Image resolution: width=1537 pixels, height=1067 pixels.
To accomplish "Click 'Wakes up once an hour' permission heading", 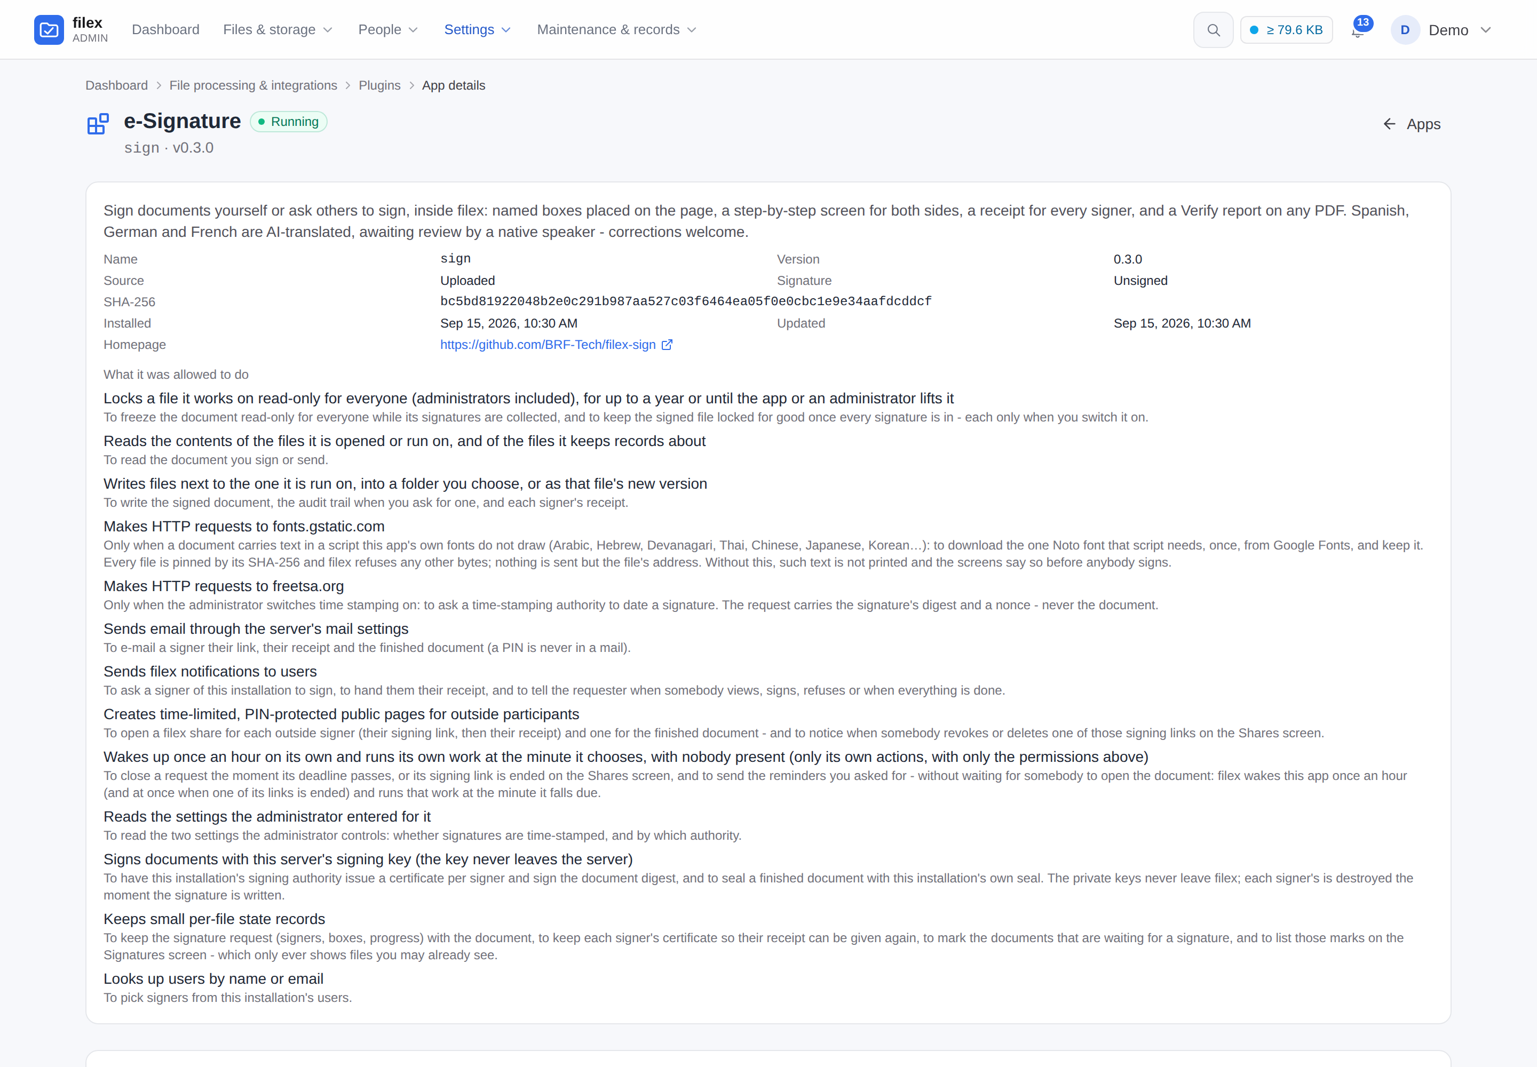I will (x=626, y=757).
